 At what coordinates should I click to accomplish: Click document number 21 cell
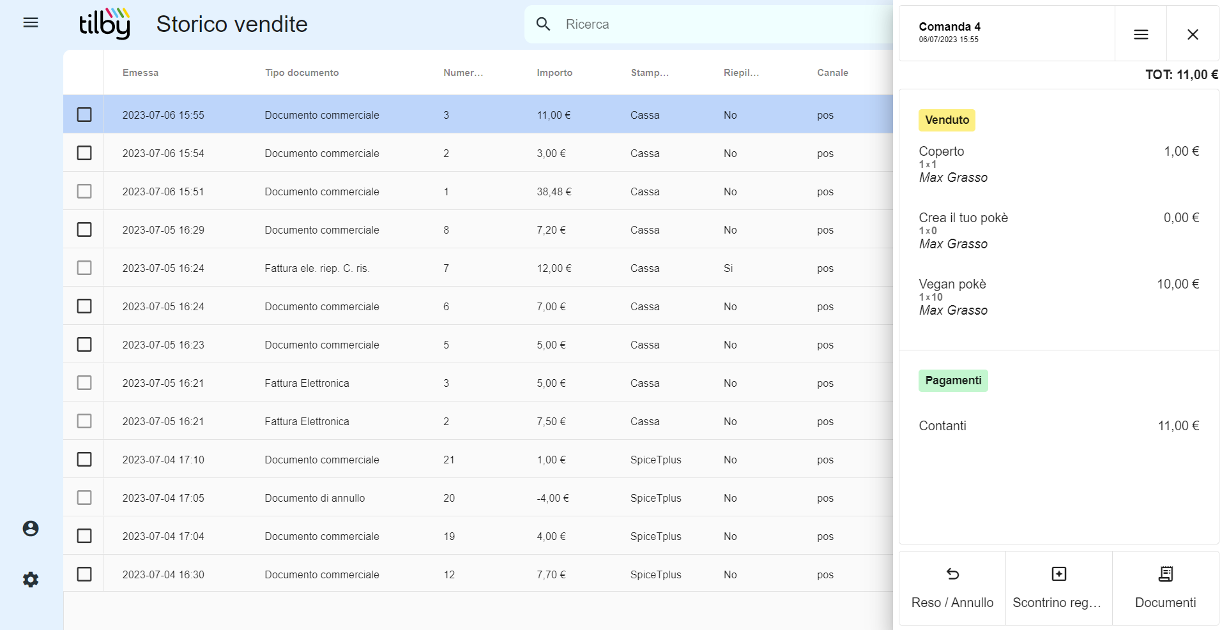pyautogui.click(x=449, y=460)
